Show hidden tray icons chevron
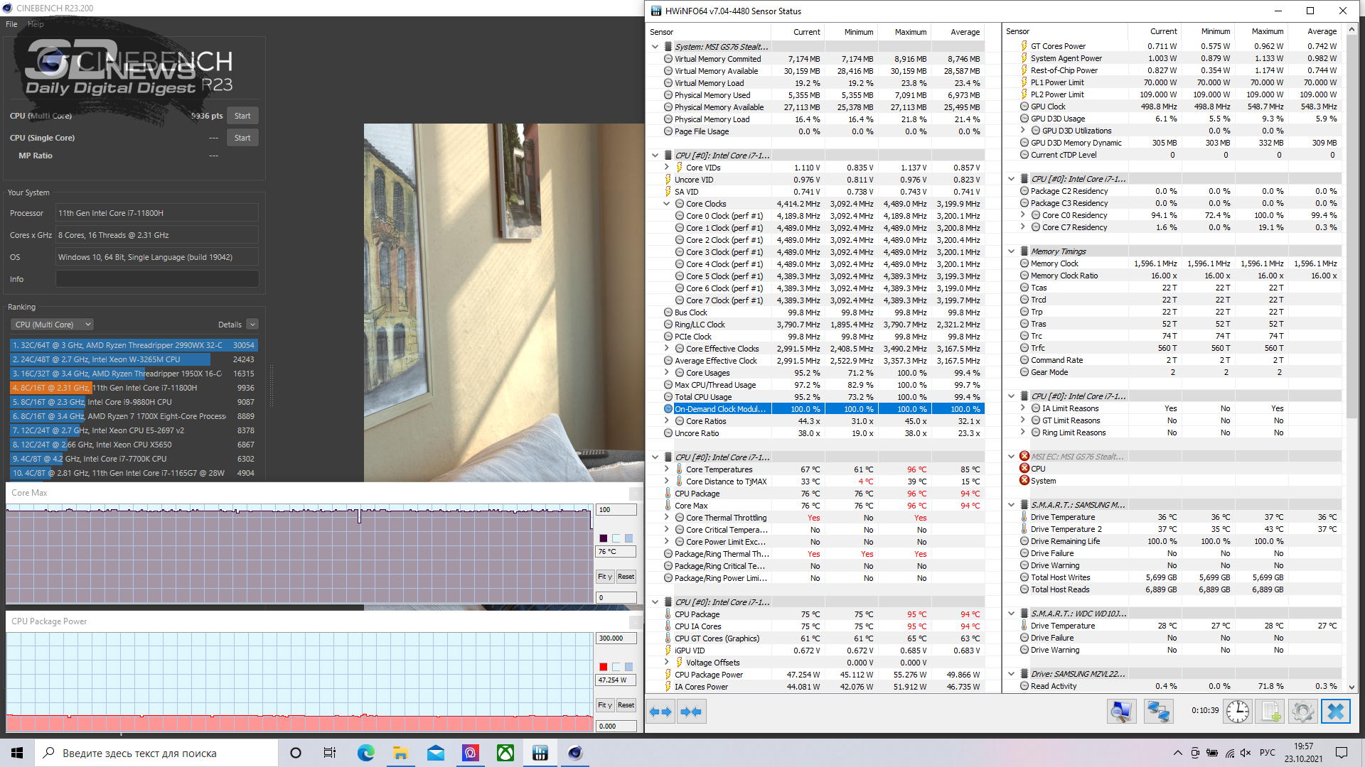Viewport: 1365px width, 767px height. point(1177,753)
